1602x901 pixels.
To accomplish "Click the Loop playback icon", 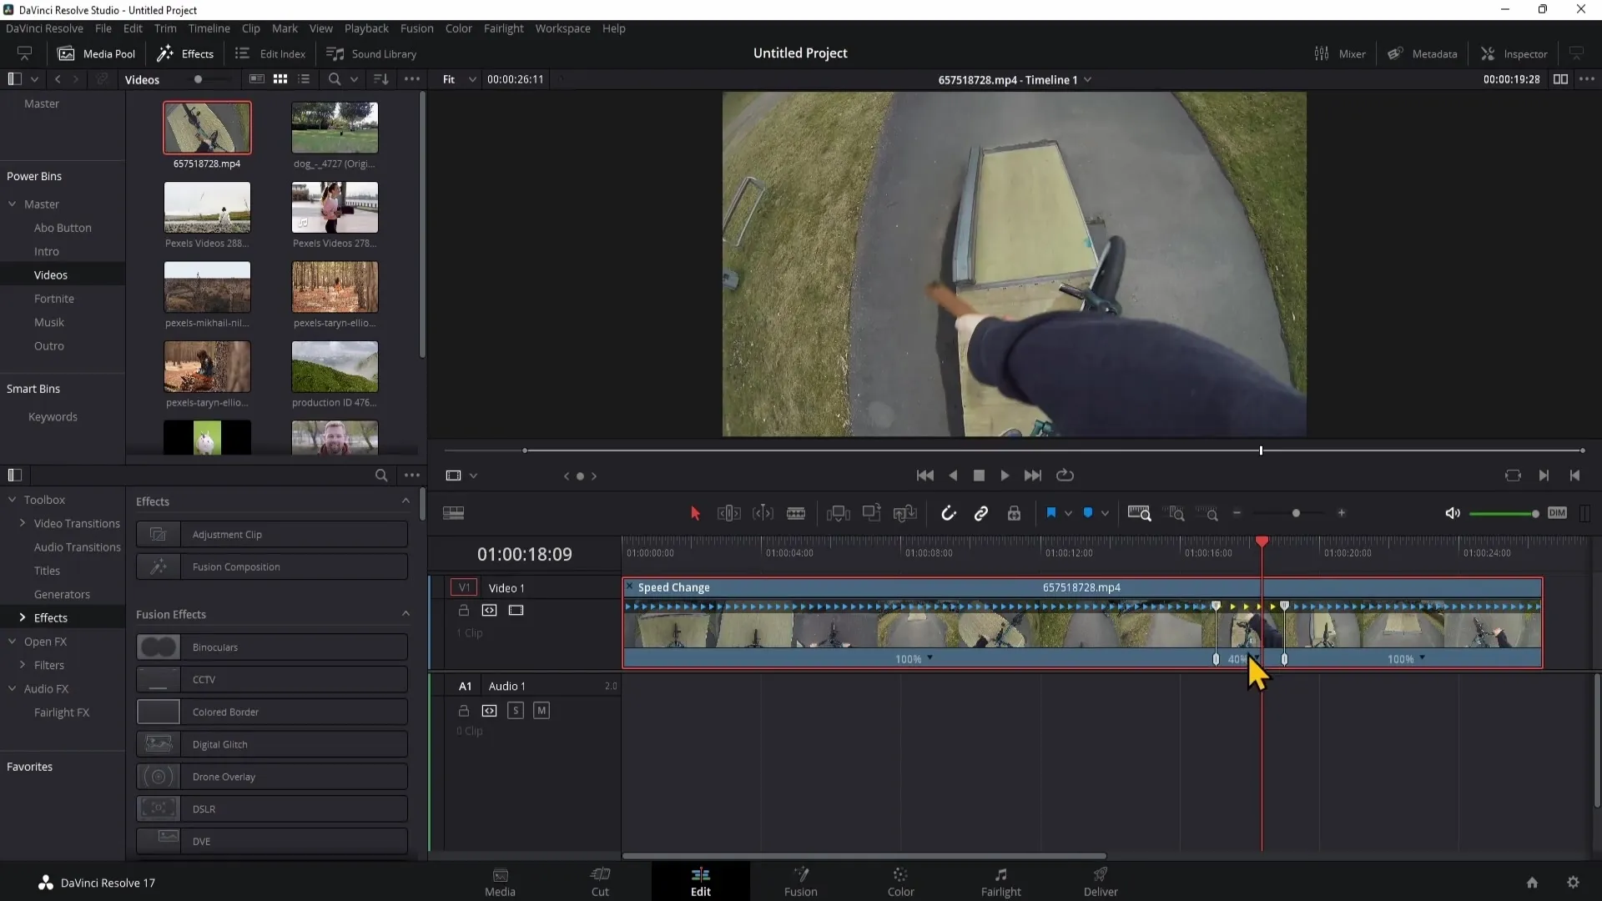I will coord(1063,476).
